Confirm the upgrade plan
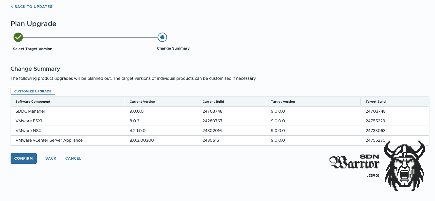The width and height of the screenshot is (435, 201). tap(24, 158)
